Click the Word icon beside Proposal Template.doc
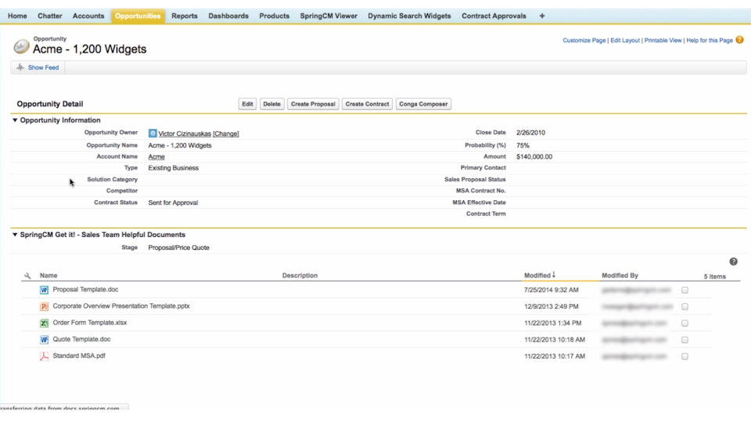751x422 pixels. coord(44,290)
